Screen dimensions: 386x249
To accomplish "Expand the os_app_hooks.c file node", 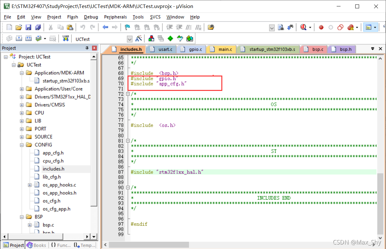I will (x=30, y=185).
